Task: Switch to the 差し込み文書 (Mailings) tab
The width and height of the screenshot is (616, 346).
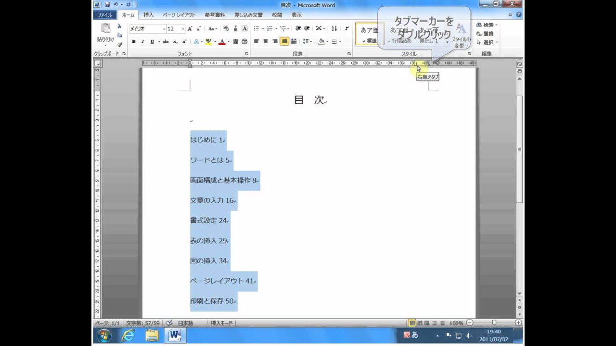Action: pos(248,15)
